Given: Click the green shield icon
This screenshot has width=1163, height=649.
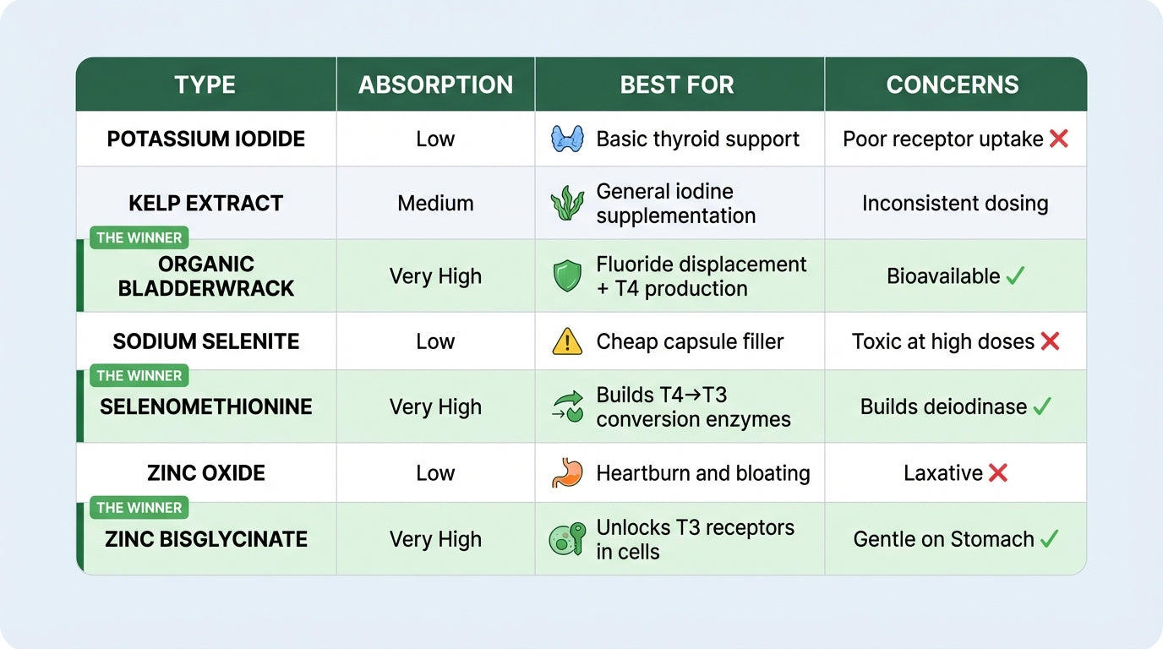Looking at the screenshot, I should tap(567, 276).
